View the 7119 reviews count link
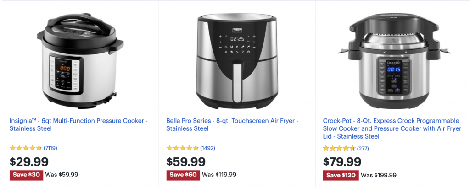 (50, 148)
